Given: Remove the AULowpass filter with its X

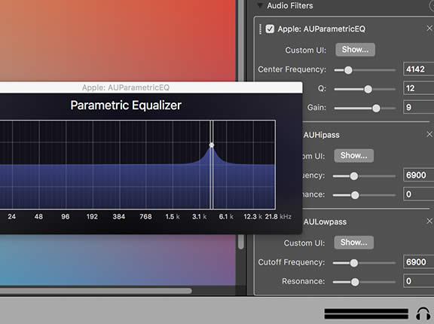Looking at the screenshot, I should (429, 221).
